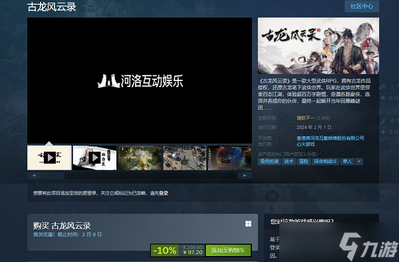
Task: Open developer link 香港商河洛互動娛樂股份有限公司
Action: point(331,138)
